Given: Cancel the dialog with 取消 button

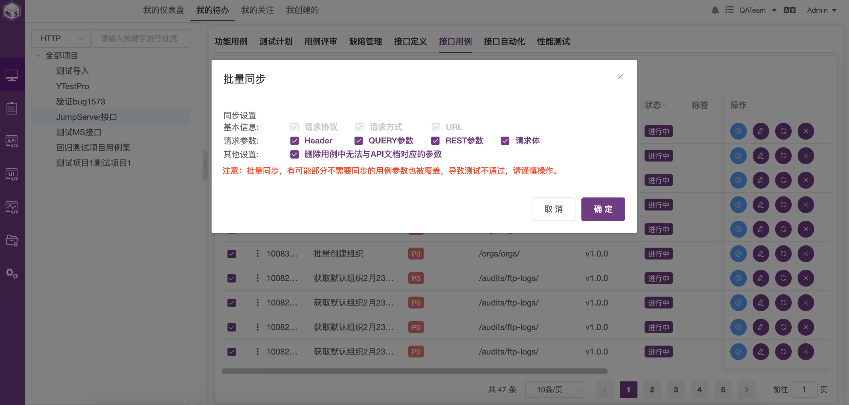Looking at the screenshot, I should point(553,209).
